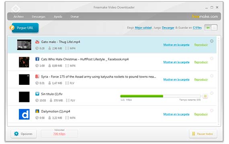Screen dimensions: 229x144
Task: Click the globe icon on the Pegue URL button
Action: coord(12,28)
